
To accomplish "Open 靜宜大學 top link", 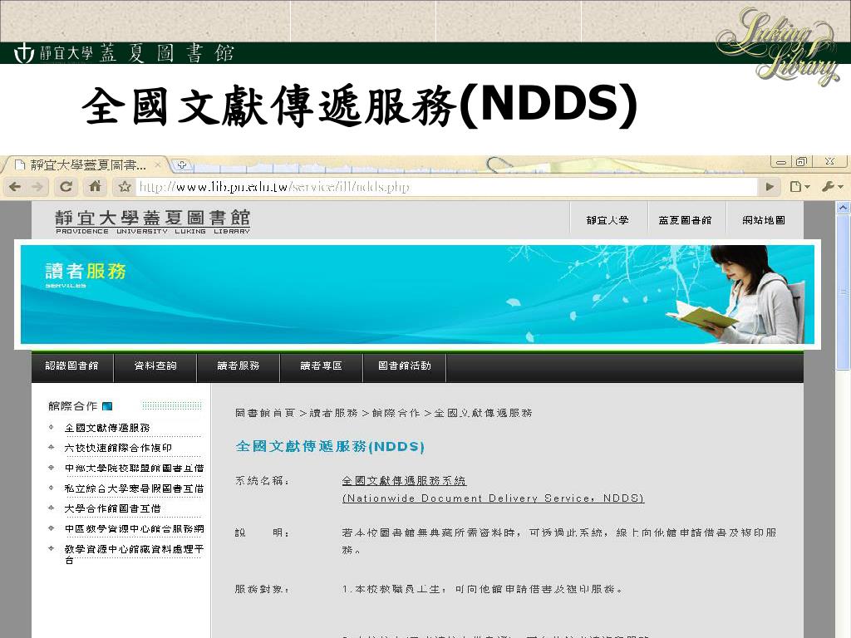I will click(608, 220).
